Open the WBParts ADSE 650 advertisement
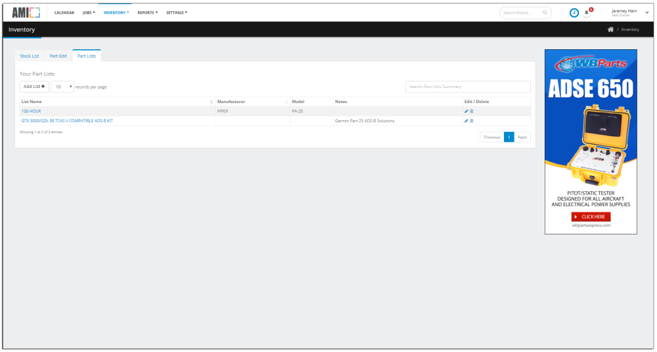The height and width of the screenshot is (352, 657). pyautogui.click(x=591, y=142)
